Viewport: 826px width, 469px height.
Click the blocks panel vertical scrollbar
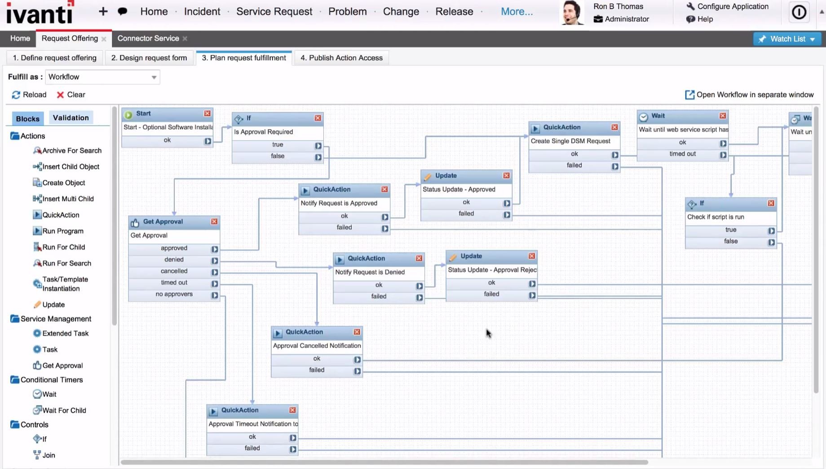point(114,216)
